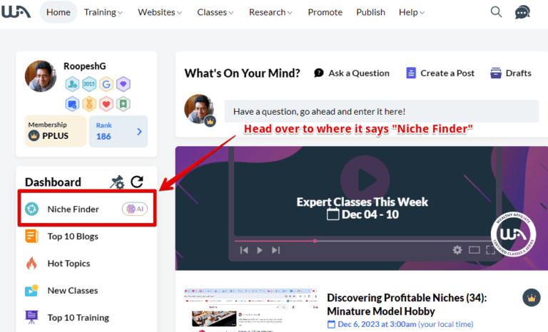Click the search magnifier icon
Viewport: 548px width, 332px height.
click(x=497, y=12)
